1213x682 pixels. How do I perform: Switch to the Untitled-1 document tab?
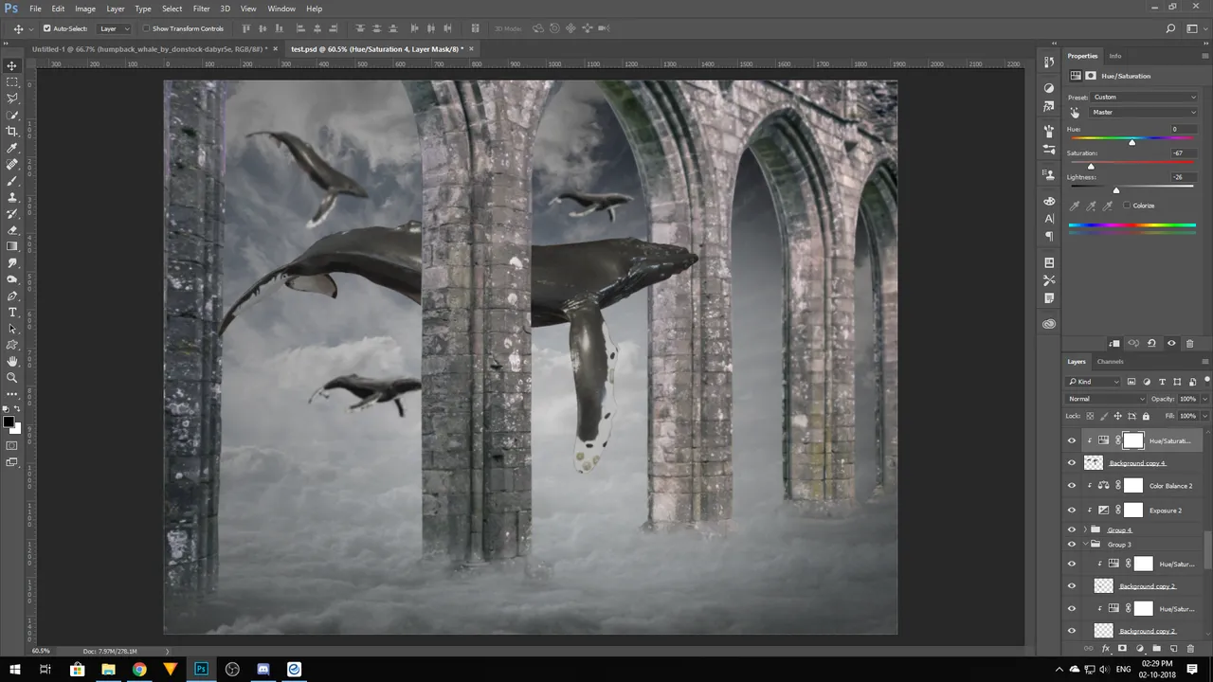151,48
